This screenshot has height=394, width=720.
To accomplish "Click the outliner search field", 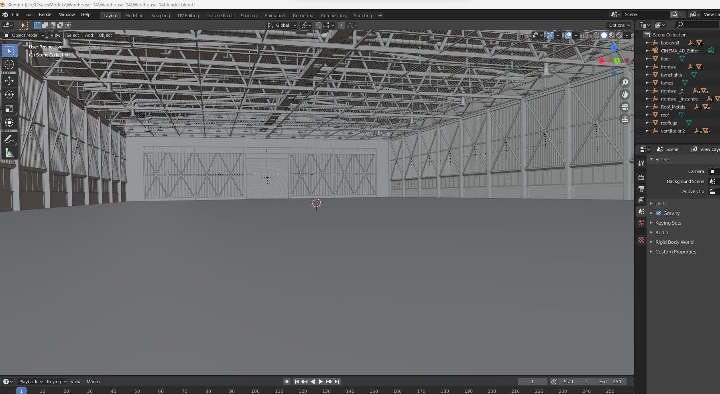I will [698, 25].
